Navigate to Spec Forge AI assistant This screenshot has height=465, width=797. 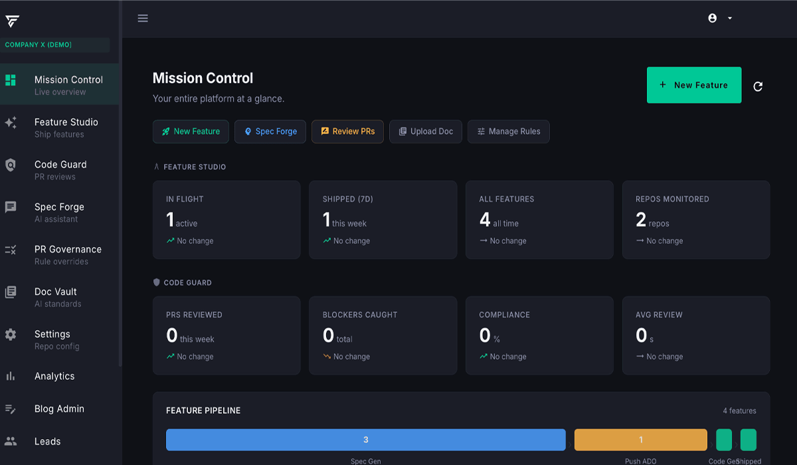(x=60, y=212)
